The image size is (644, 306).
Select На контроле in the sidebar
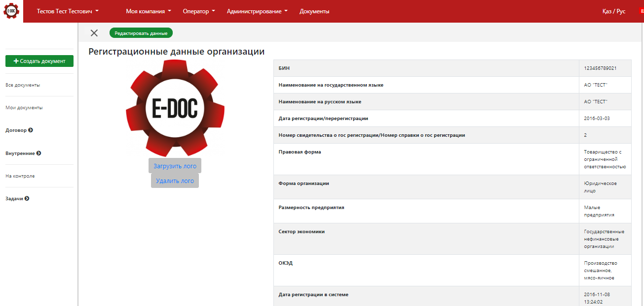[20, 176]
